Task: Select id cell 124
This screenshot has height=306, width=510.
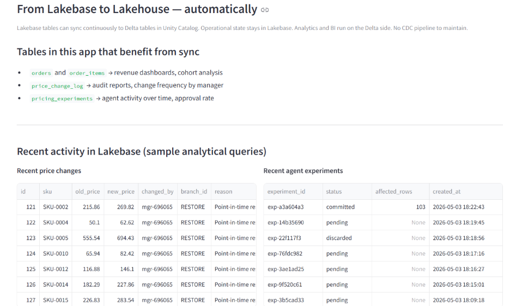Action: (x=28, y=254)
